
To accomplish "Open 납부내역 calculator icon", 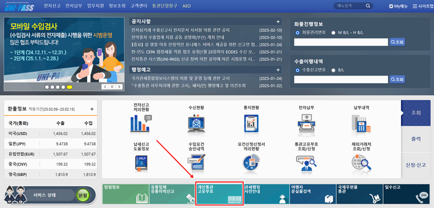I will coord(361,123).
